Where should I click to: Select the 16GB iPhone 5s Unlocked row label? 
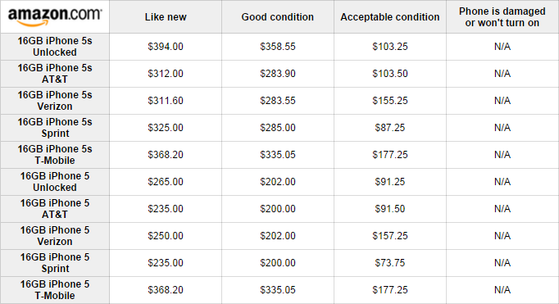pos(55,47)
